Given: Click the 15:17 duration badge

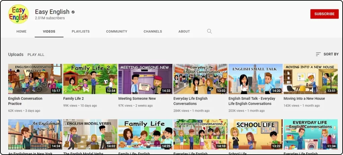Looking at the screenshot, I should coord(56,91).
